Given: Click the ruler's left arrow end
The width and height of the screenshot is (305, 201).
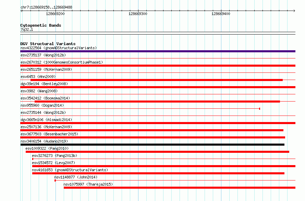Looking at the screenshot, I should click(x=21, y=11).
